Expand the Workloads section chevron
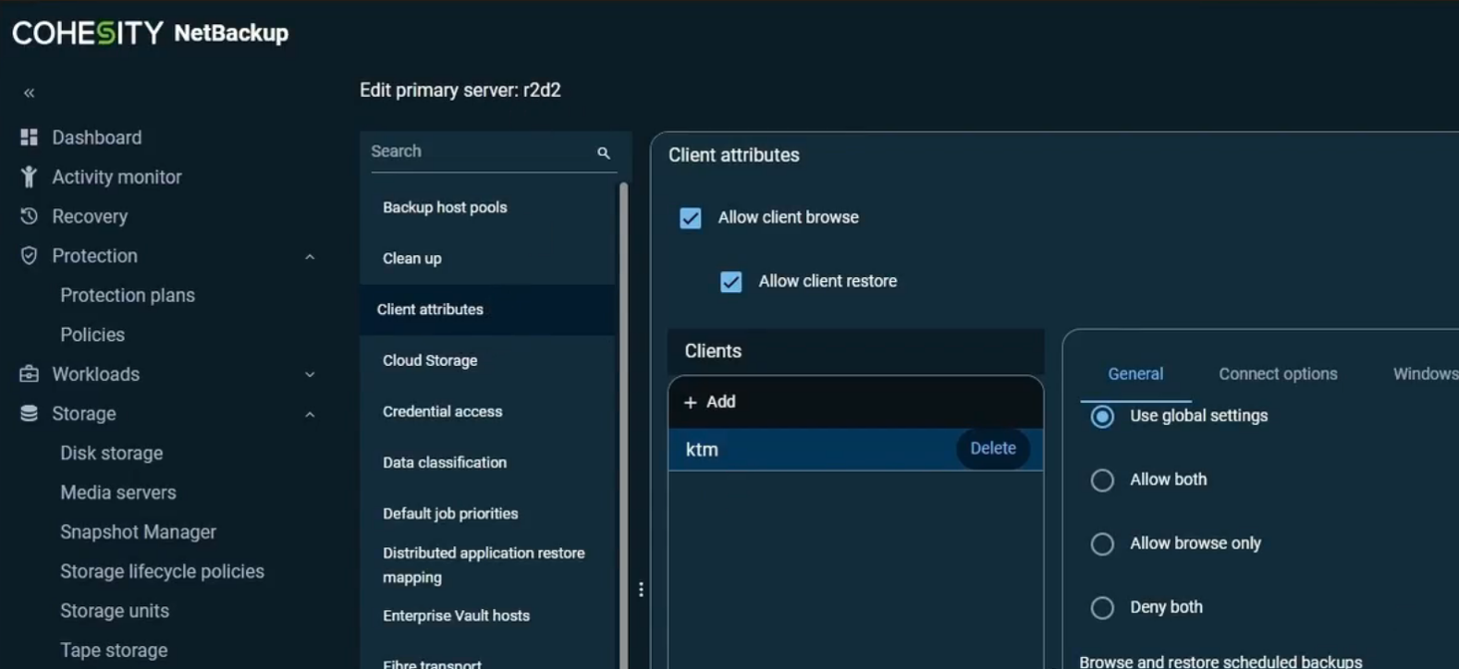The width and height of the screenshot is (1459, 669). click(310, 375)
